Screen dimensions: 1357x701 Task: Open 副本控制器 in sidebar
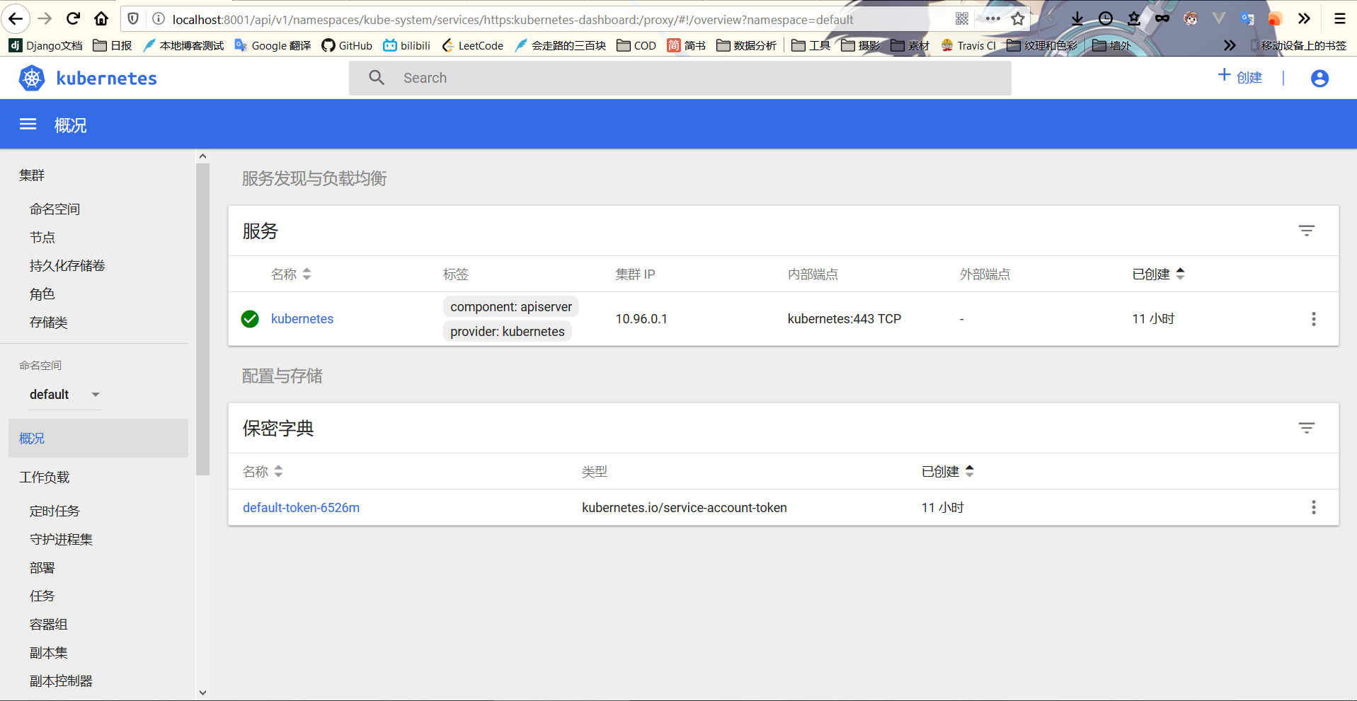pyautogui.click(x=61, y=681)
